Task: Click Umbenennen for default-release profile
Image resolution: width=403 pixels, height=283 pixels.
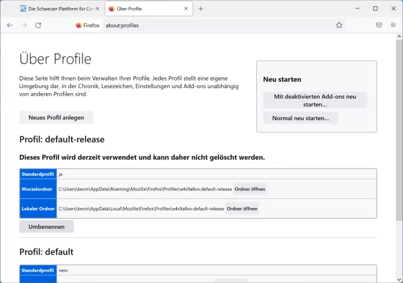Action: point(47,226)
